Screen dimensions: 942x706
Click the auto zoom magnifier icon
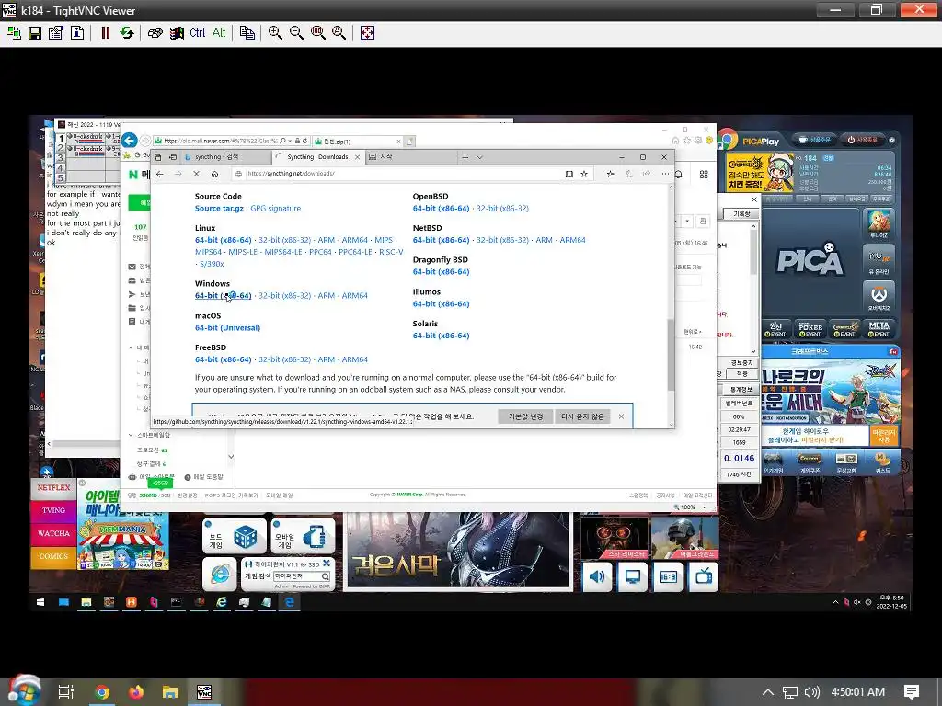[x=339, y=33]
